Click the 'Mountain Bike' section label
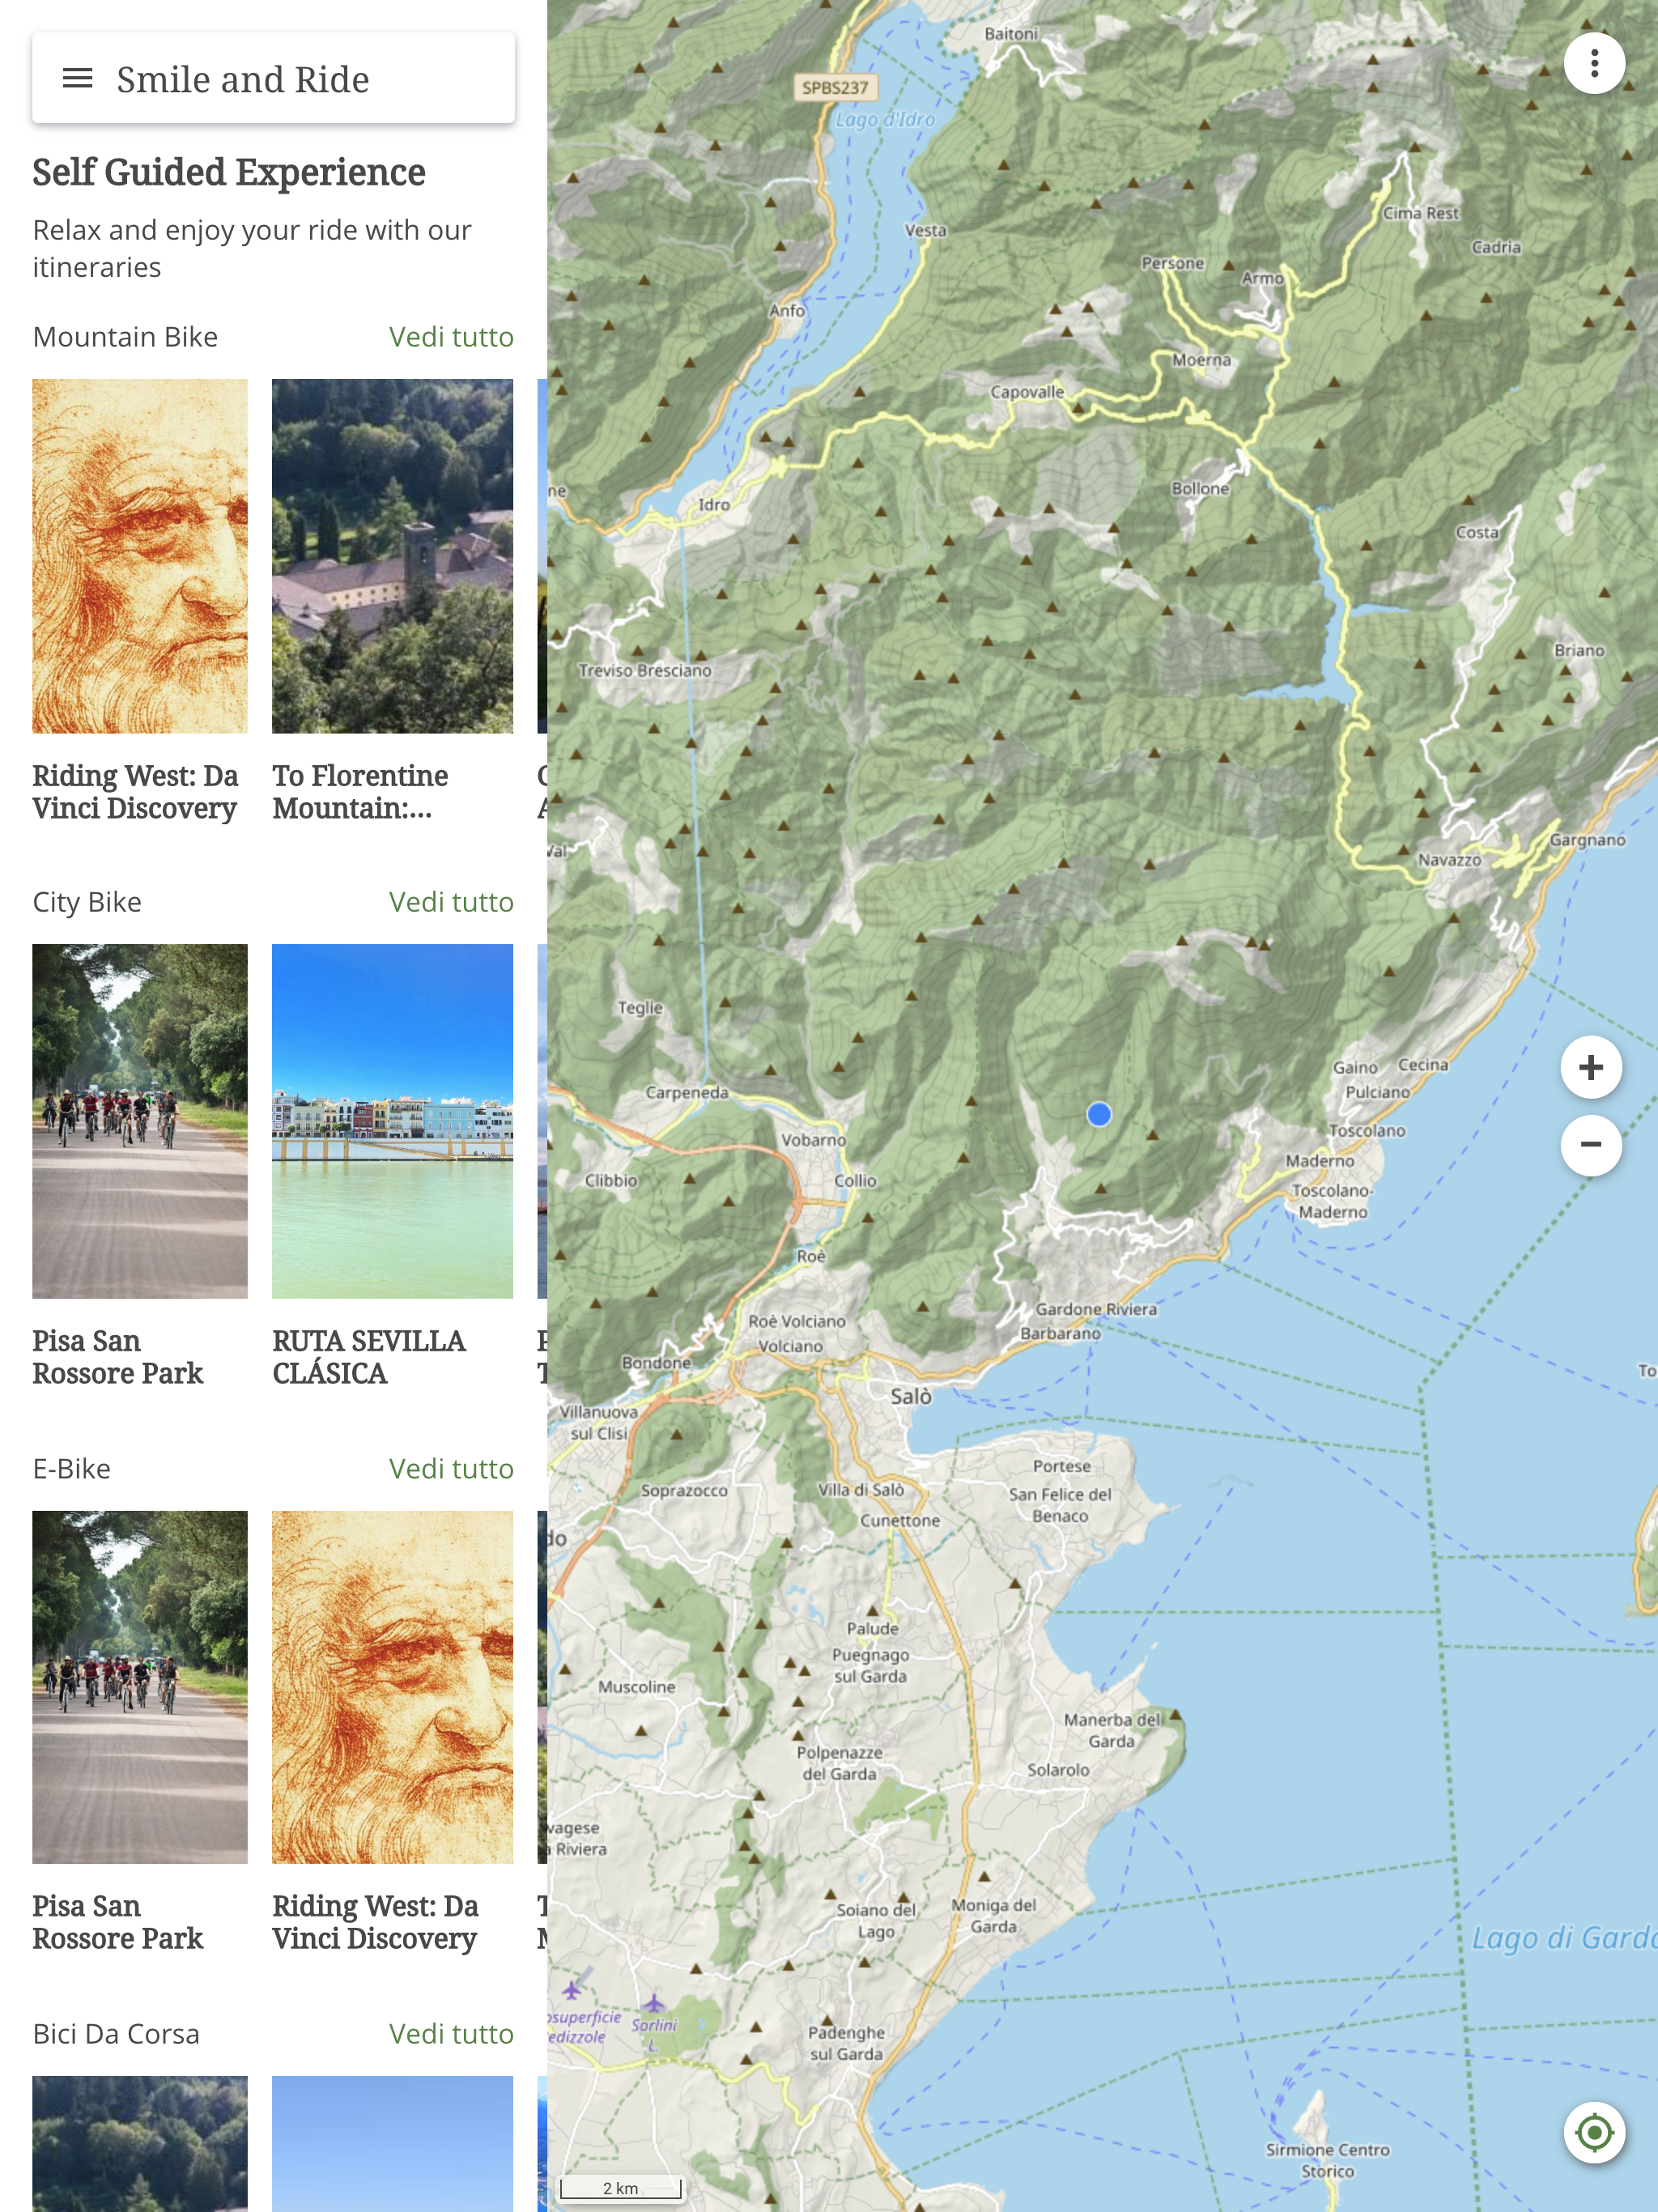 coord(125,337)
